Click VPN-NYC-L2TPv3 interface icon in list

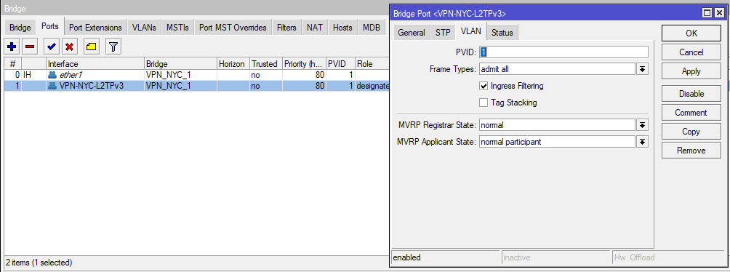(52, 85)
